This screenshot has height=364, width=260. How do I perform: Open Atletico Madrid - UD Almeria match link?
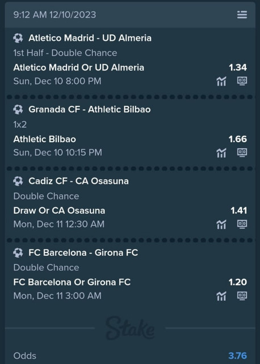(90, 38)
